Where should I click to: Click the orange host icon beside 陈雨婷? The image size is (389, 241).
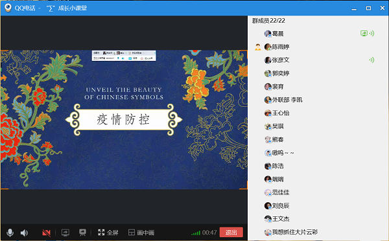(x=258, y=47)
